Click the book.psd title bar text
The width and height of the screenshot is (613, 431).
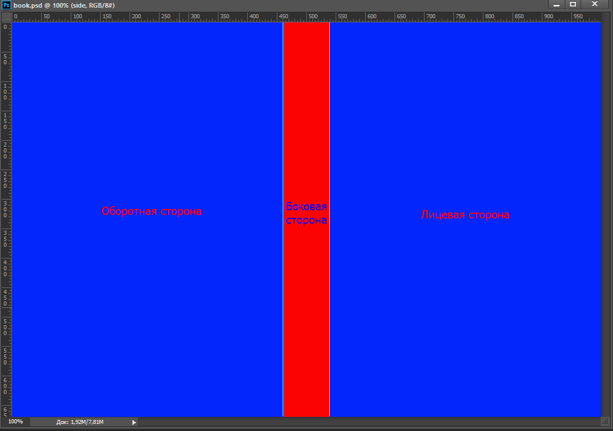coord(64,5)
